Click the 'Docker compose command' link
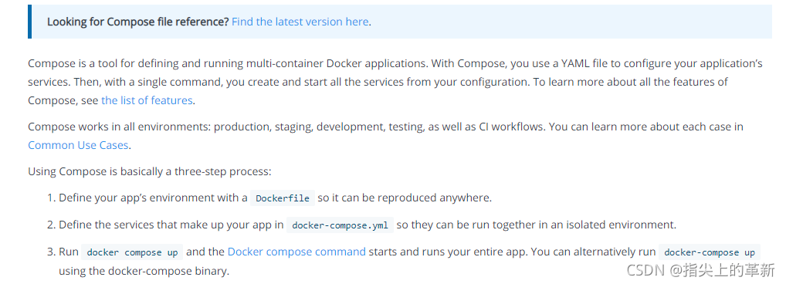 [296, 252]
